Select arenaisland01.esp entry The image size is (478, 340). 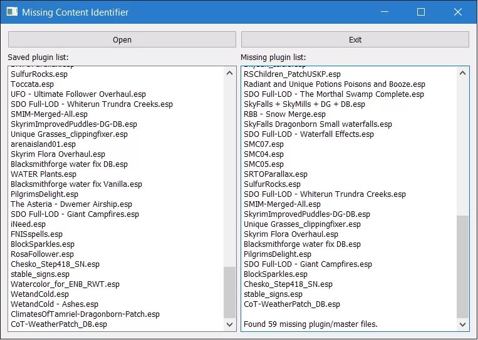point(43,144)
